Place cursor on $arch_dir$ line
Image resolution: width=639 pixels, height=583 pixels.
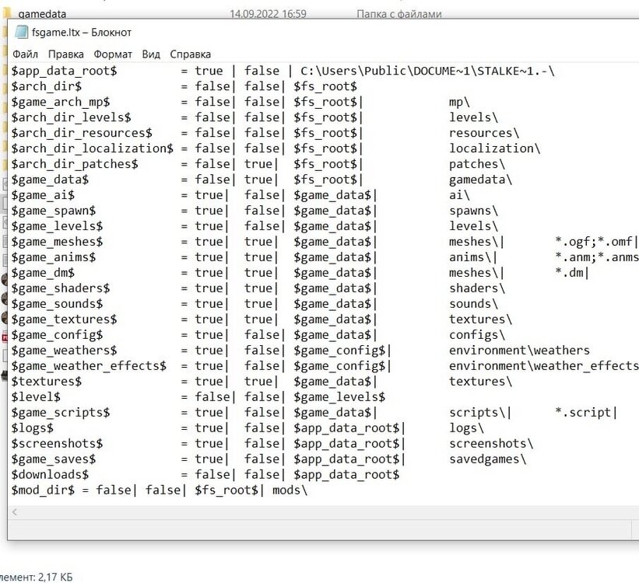pos(47,86)
